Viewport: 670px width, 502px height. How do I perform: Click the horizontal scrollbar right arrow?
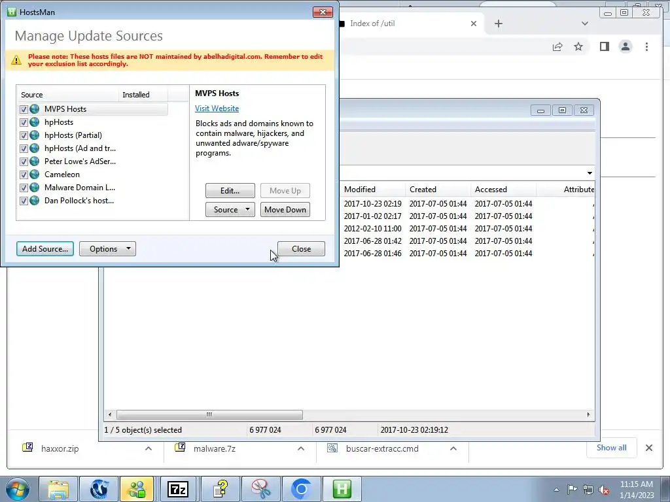click(x=588, y=414)
